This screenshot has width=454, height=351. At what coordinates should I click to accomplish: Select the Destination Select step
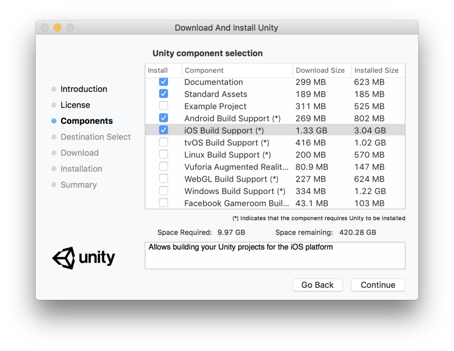point(96,137)
